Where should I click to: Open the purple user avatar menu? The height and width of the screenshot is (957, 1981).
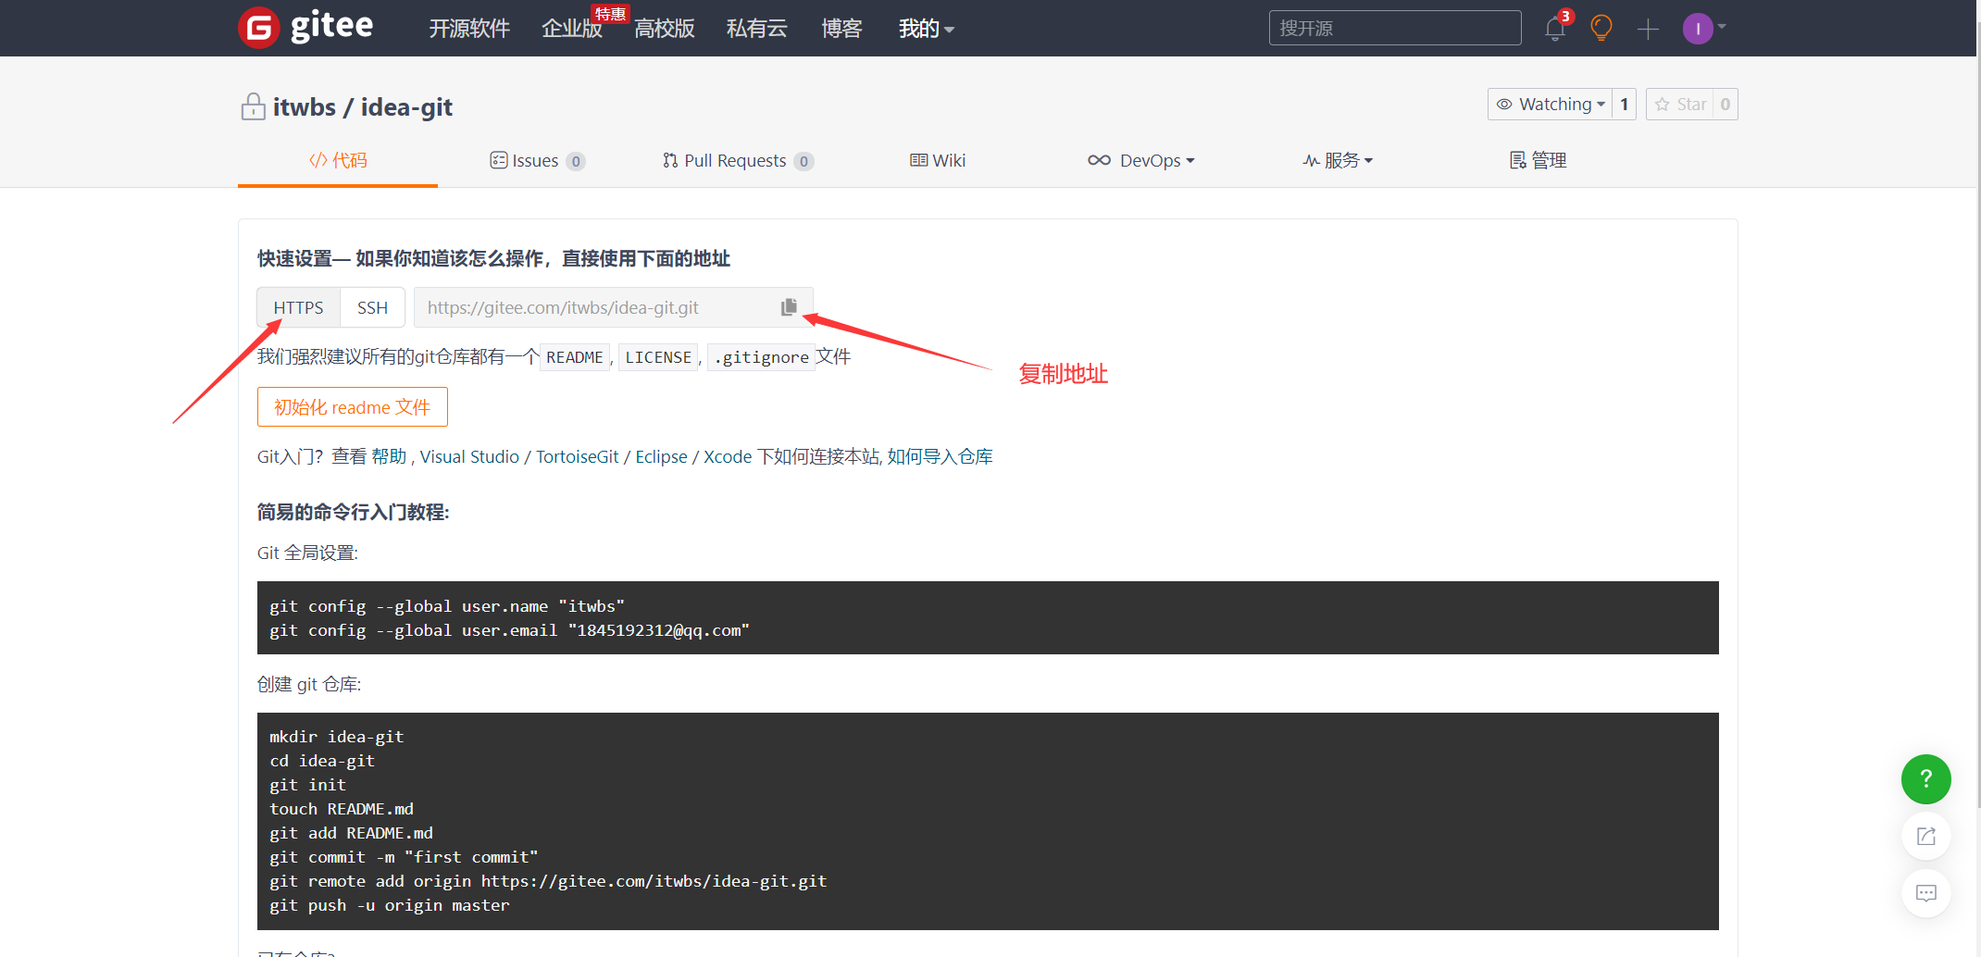[1698, 29]
